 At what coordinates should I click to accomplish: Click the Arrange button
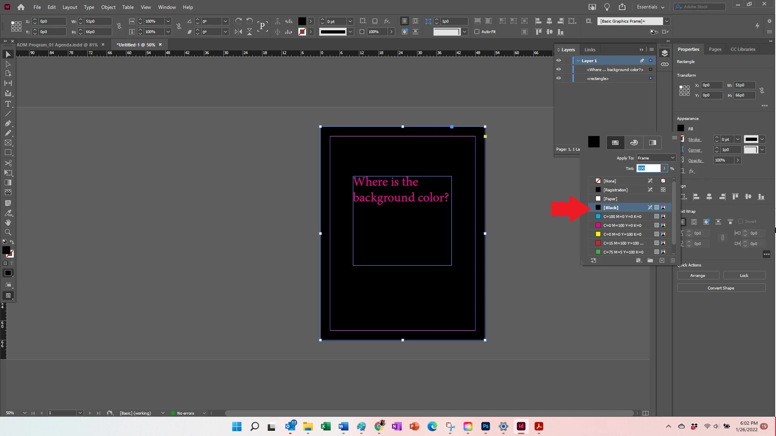[697, 275]
